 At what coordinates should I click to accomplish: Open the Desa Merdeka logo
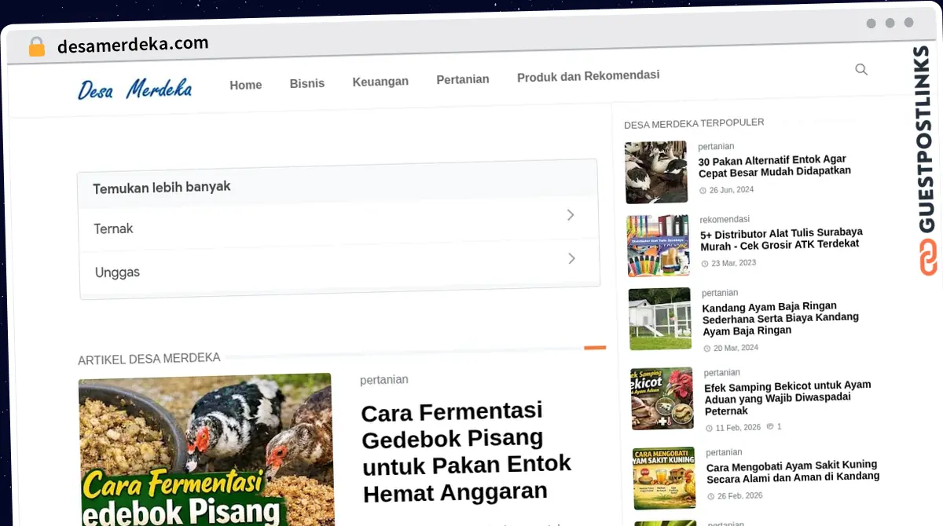[135, 89]
